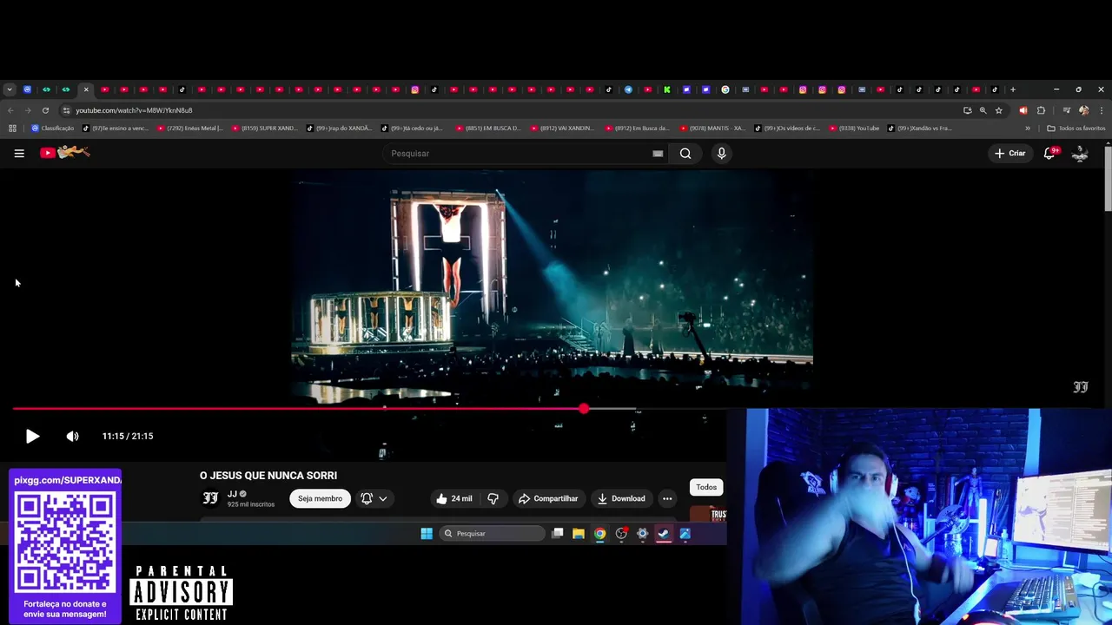This screenshot has width=1112, height=625.
Task: Open the Classificação bookmark
Action: pyautogui.click(x=53, y=128)
